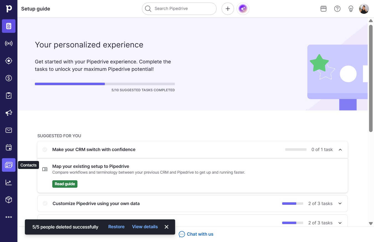The width and height of the screenshot is (374, 242).
Task: Go to Leads via the target icon
Action: [x=9, y=61]
